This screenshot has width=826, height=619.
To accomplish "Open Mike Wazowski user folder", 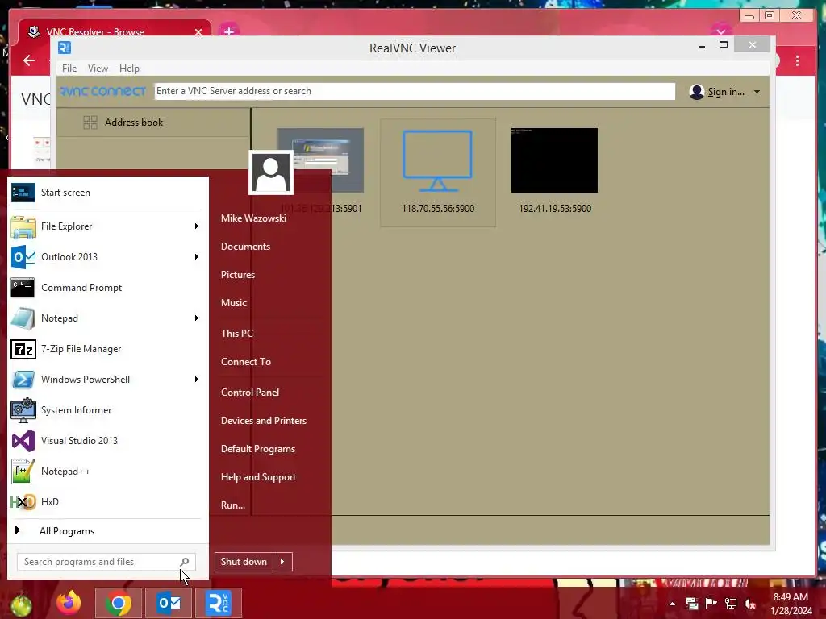I will (x=253, y=218).
